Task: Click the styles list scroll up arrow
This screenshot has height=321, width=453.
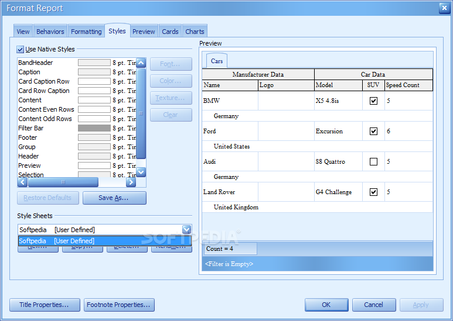Action: [141, 63]
